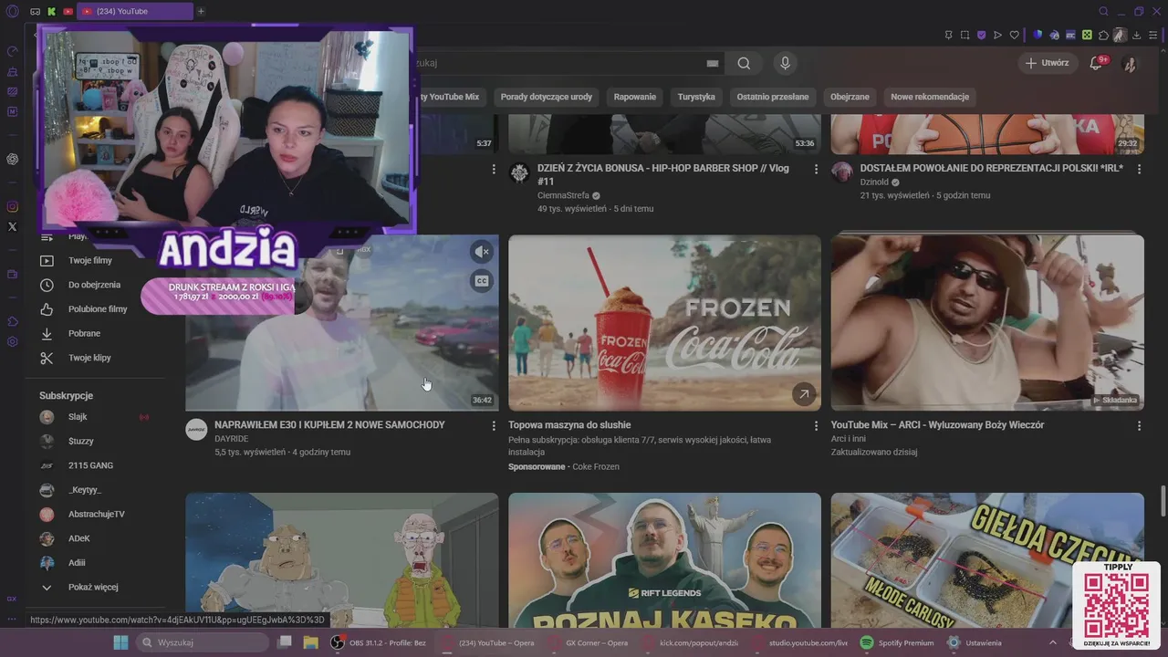Open the Dzinold channel avatar
The height and width of the screenshot is (657, 1168).
point(842,173)
